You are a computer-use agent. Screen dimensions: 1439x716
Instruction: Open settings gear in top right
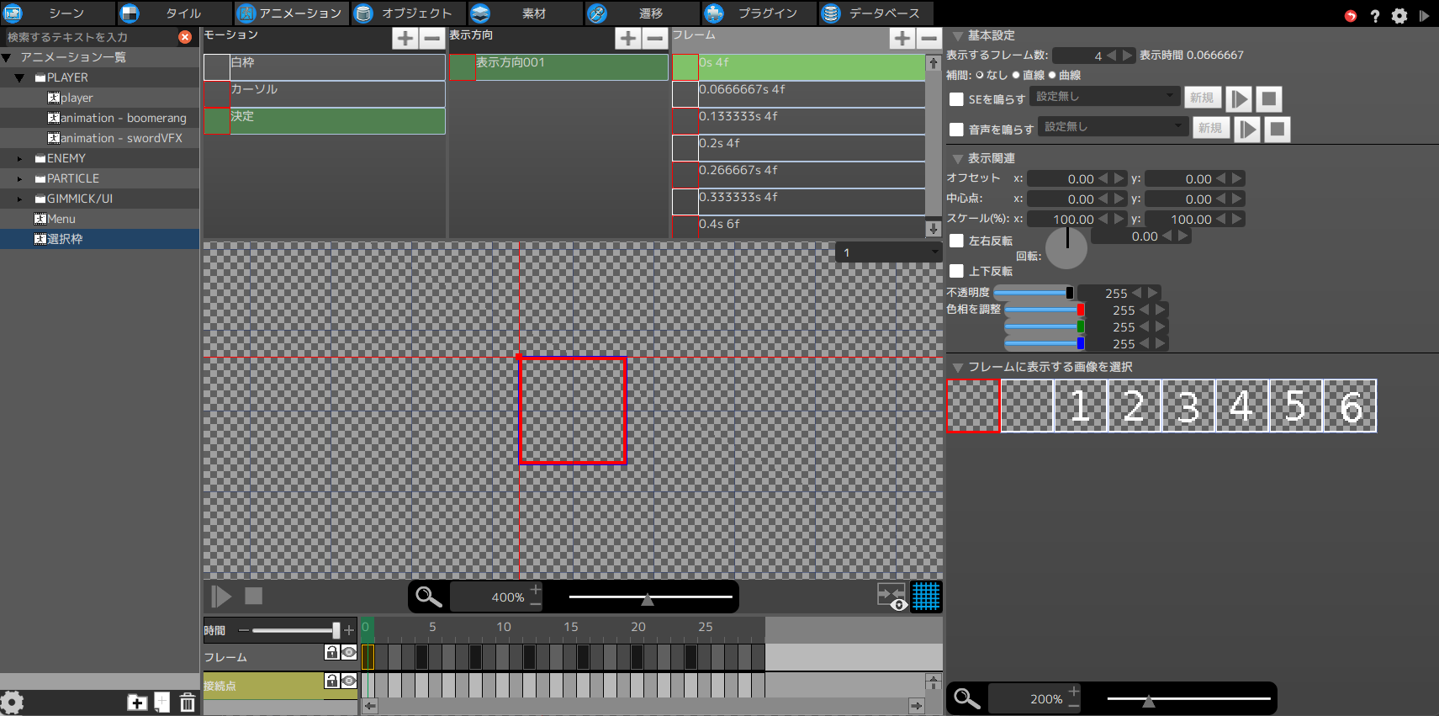coord(1399,15)
